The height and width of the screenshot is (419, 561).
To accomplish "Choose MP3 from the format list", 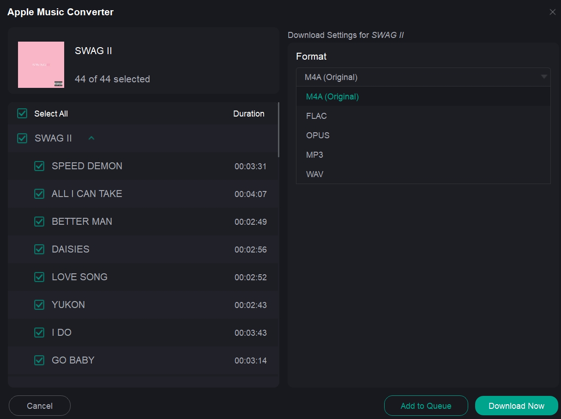I will [x=314, y=155].
